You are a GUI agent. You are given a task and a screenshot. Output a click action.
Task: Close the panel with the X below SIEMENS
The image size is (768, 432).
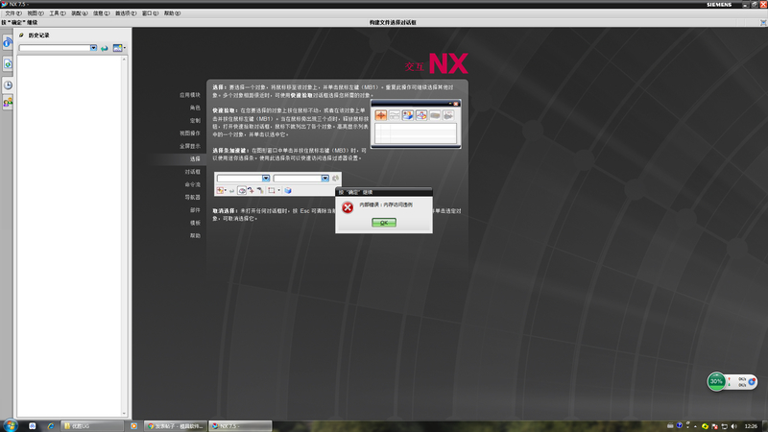[x=763, y=22]
